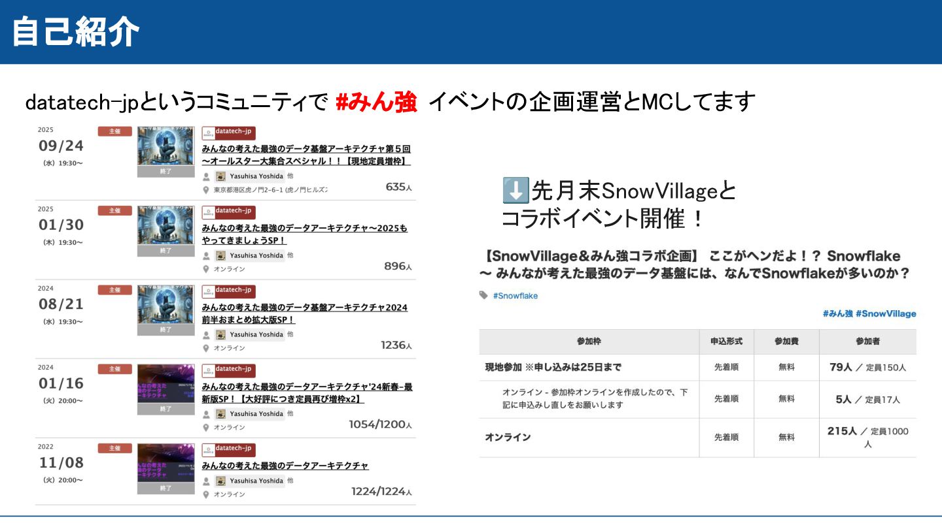
Task: Click the person icon in the 09/24 event row
Action: tap(206, 176)
